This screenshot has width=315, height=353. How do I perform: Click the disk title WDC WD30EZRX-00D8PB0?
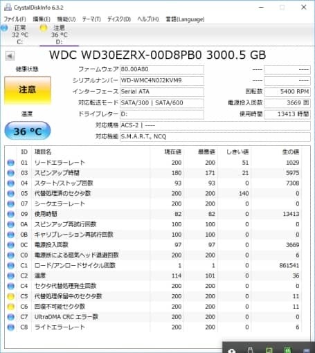tap(125, 55)
